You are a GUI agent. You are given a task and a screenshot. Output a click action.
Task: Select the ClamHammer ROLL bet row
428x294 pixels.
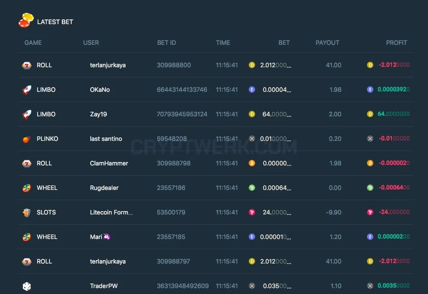(x=216, y=163)
